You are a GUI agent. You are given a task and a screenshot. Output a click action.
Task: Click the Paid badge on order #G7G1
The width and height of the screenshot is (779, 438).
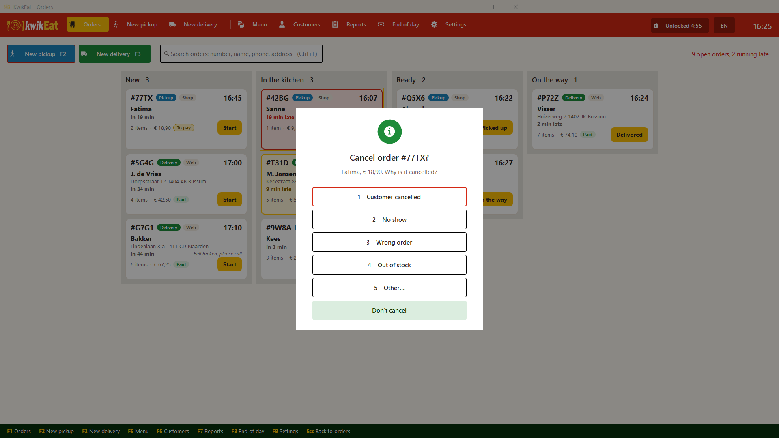(181, 264)
